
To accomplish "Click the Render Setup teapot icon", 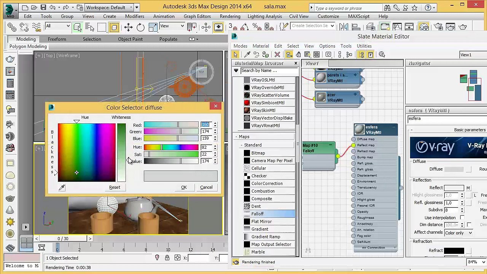I will point(438,27).
